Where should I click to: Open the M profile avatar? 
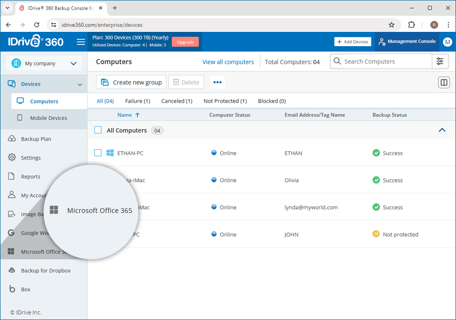click(x=447, y=42)
